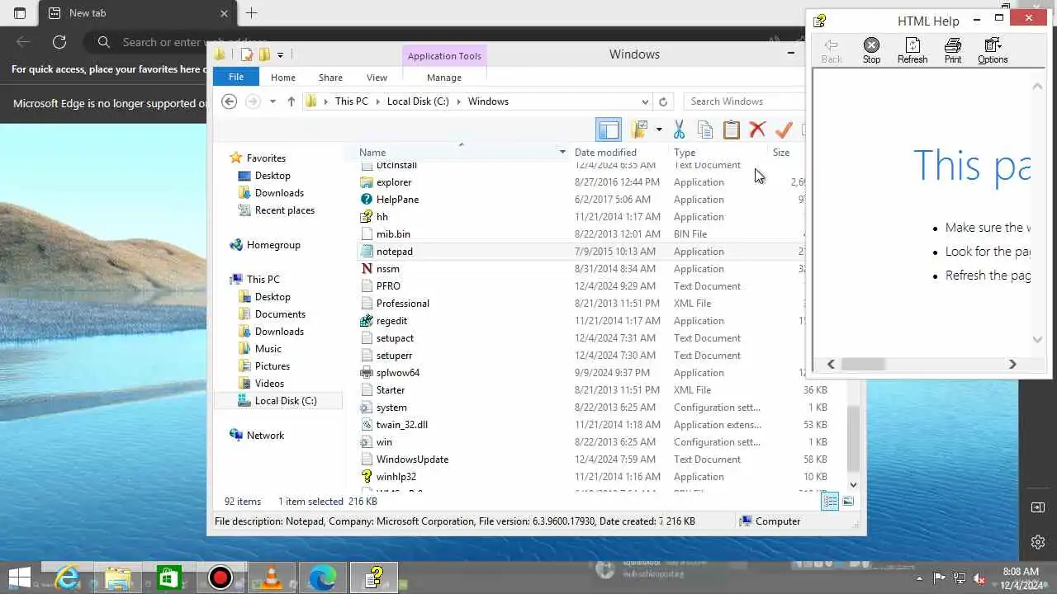1057x594 pixels.
Task: Click the Print icon in HTML Help
Action: (x=953, y=50)
